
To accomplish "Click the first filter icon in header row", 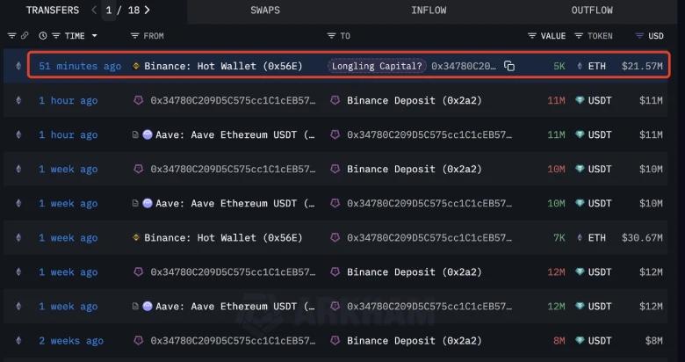I will point(11,36).
